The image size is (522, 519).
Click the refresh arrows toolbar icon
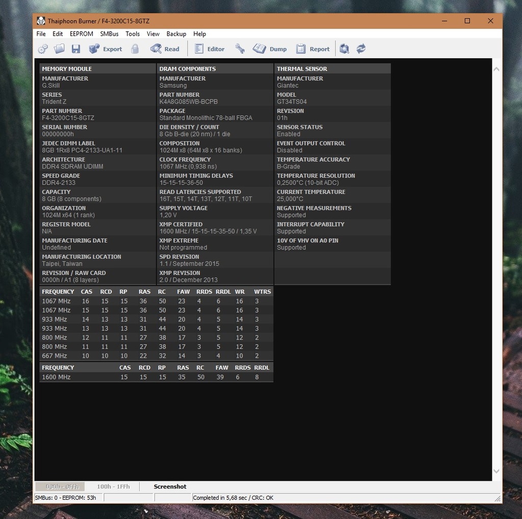pyautogui.click(x=361, y=49)
